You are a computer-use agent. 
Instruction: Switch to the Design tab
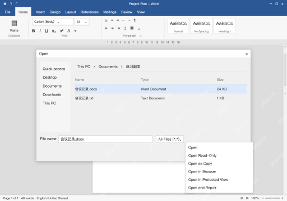click(x=55, y=12)
